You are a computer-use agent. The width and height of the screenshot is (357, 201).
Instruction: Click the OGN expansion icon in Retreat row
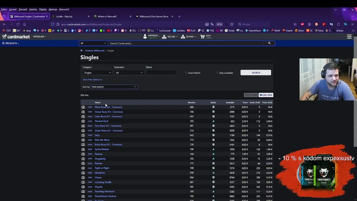[90, 154]
